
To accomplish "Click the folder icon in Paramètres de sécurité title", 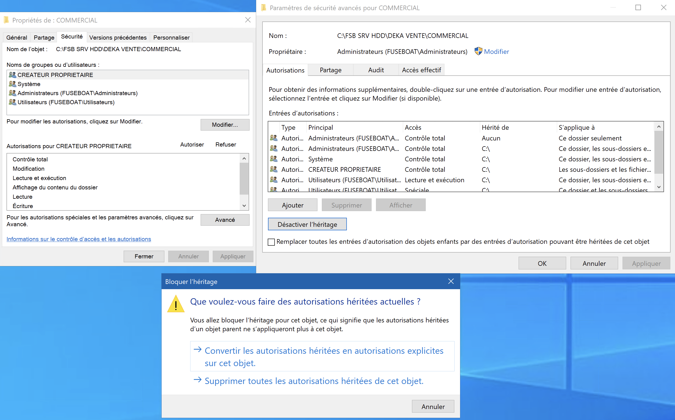I will pos(264,8).
